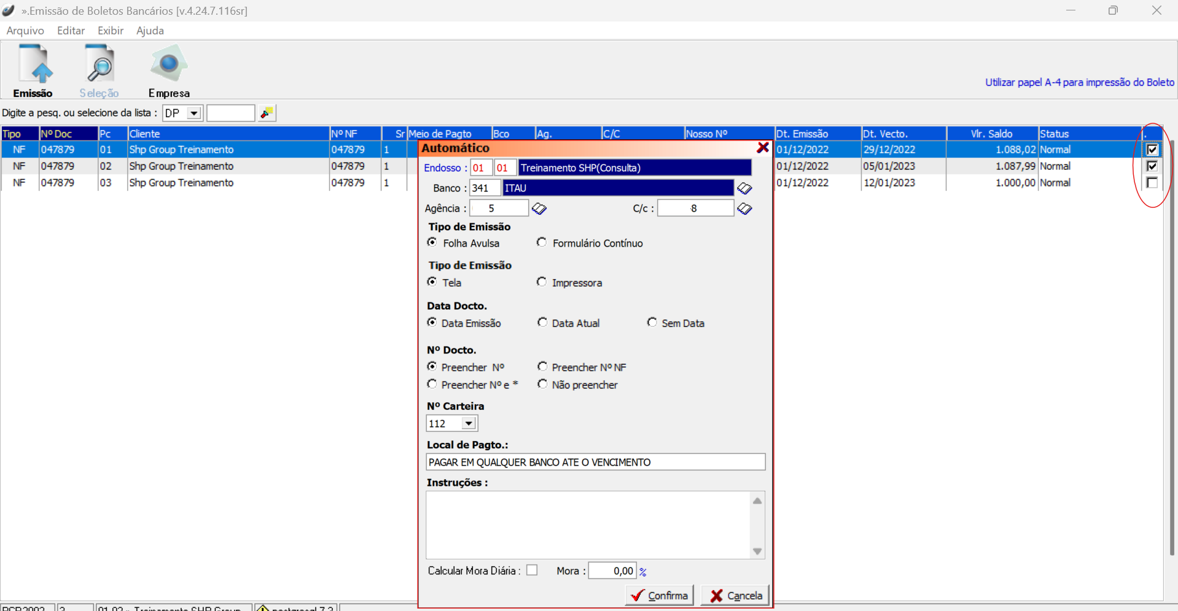Expand the DP search type dropdown
The image size is (1178, 611).
[x=193, y=113]
